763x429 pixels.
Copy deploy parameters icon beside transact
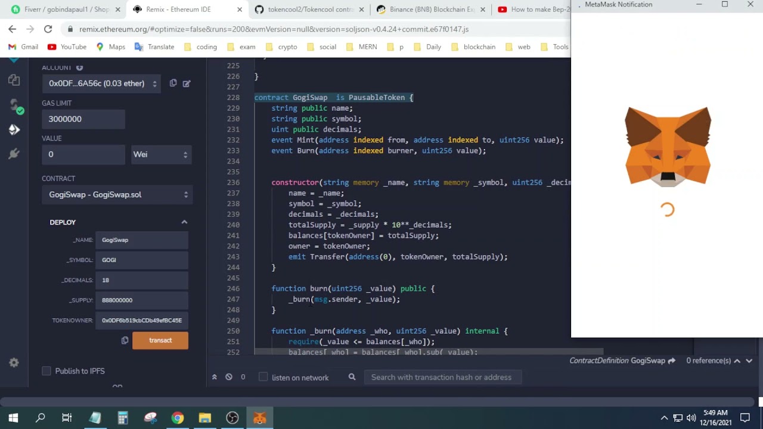coord(125,340)
